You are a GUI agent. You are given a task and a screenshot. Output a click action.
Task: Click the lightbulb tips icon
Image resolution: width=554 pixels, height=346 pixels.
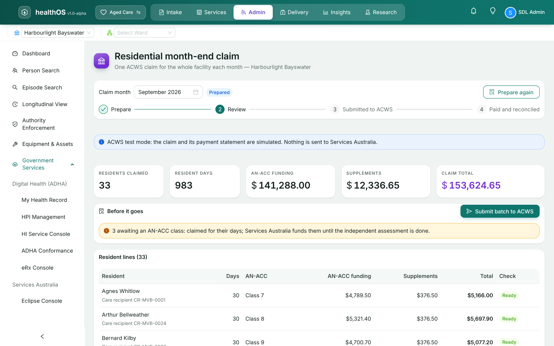pyautogui.click(x=493, y=11)
